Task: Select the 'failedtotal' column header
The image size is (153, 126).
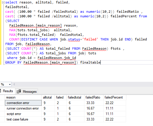Action: click(x=75, y=97)
